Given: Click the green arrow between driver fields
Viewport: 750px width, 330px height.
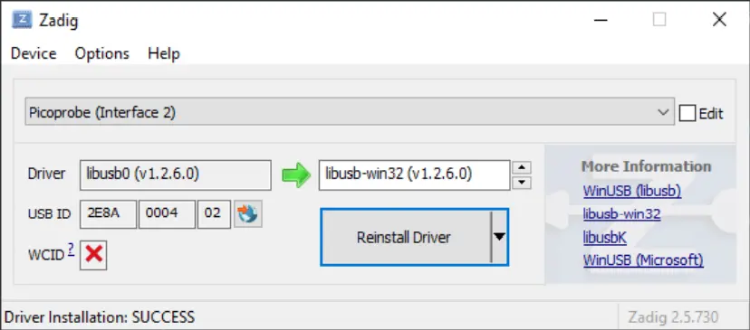Looking at the screenshot, I should pyautogui.click(x=296, y=174).
